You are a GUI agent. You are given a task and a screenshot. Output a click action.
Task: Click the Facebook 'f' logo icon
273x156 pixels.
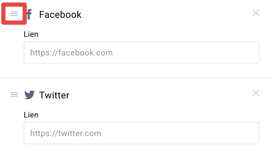[x=29, y=14]
